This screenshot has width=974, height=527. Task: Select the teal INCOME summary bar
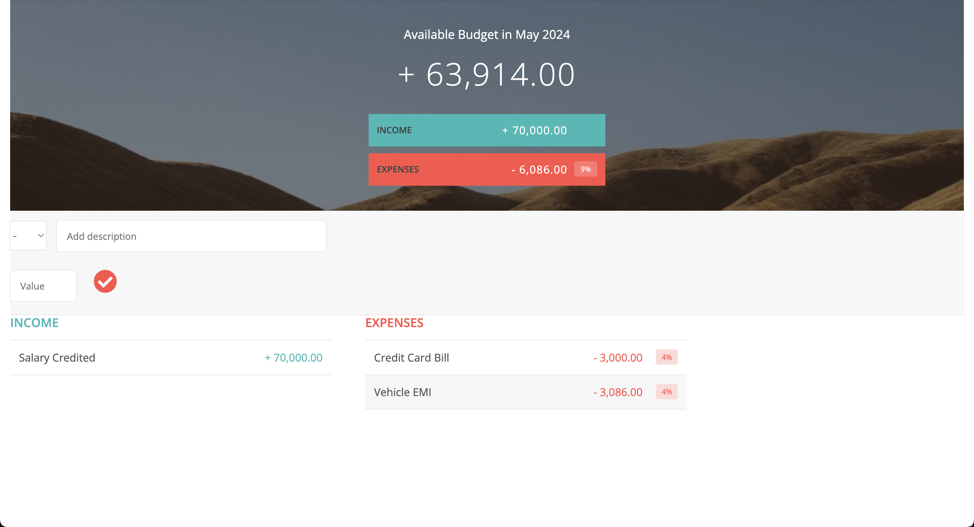(x=487, y=130)
